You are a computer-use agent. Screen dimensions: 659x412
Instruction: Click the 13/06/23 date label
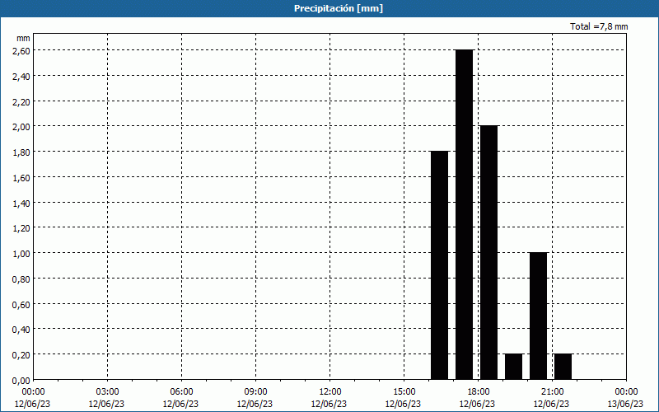(625, 404)
